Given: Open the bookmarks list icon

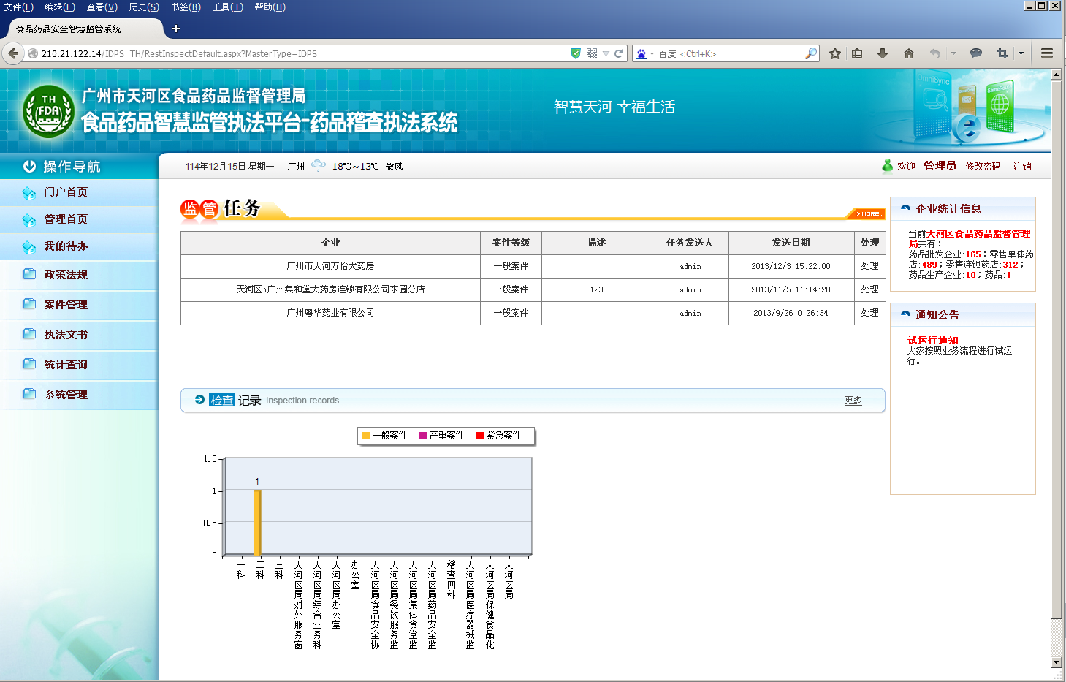Looking at the screenshot, I should coord(858,53).
